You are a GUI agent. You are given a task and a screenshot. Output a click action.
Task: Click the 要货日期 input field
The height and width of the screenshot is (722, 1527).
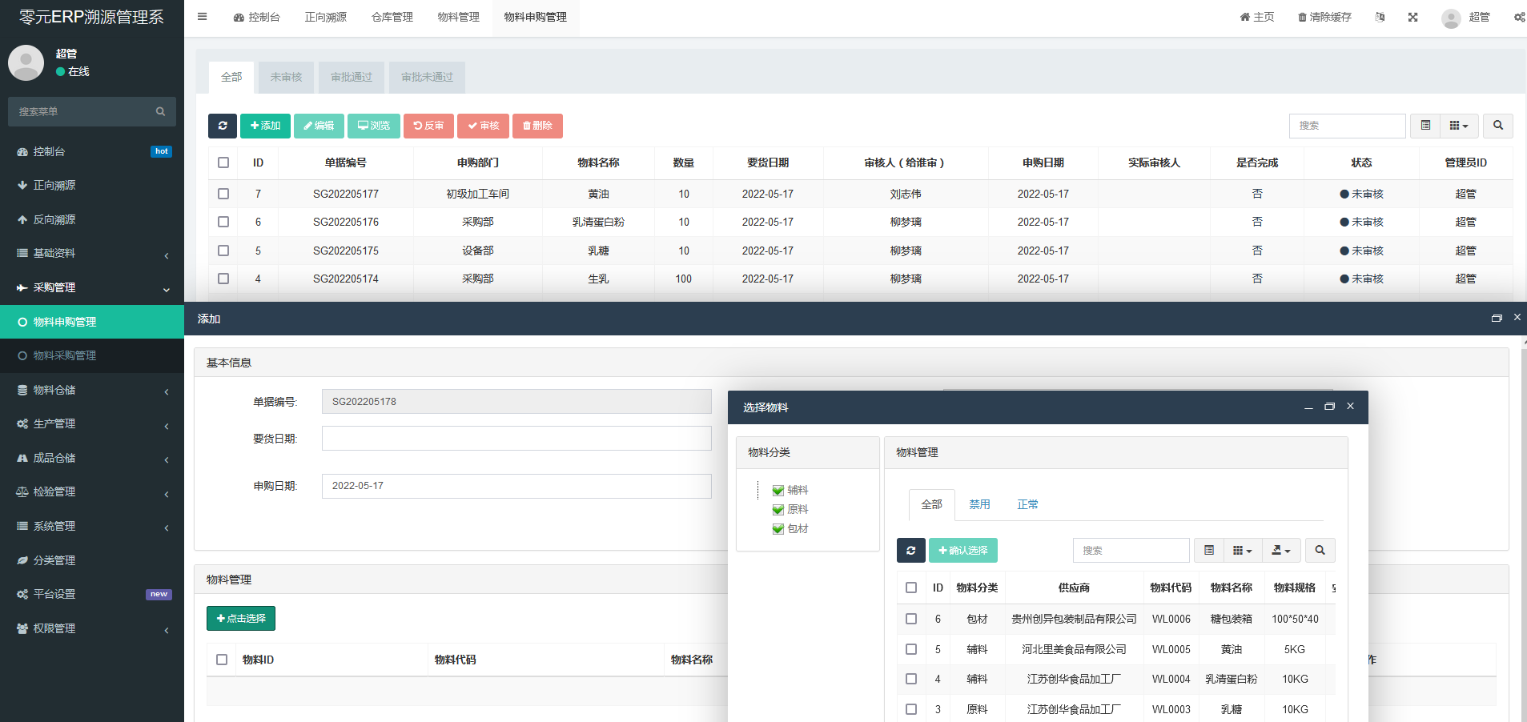pyautogui.click(x=516, y=439)
